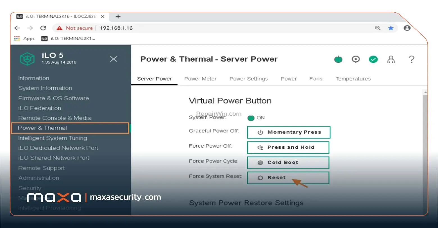Open the iLO: TERMINAL2K1 bookmark
The height and width of the screenshot is (228, 438).
tap(68, 38)
